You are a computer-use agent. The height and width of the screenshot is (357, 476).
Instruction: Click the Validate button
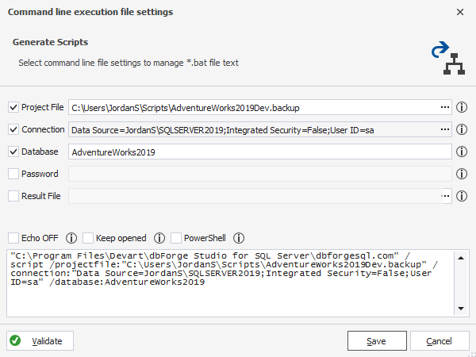(x=40, y=340)
